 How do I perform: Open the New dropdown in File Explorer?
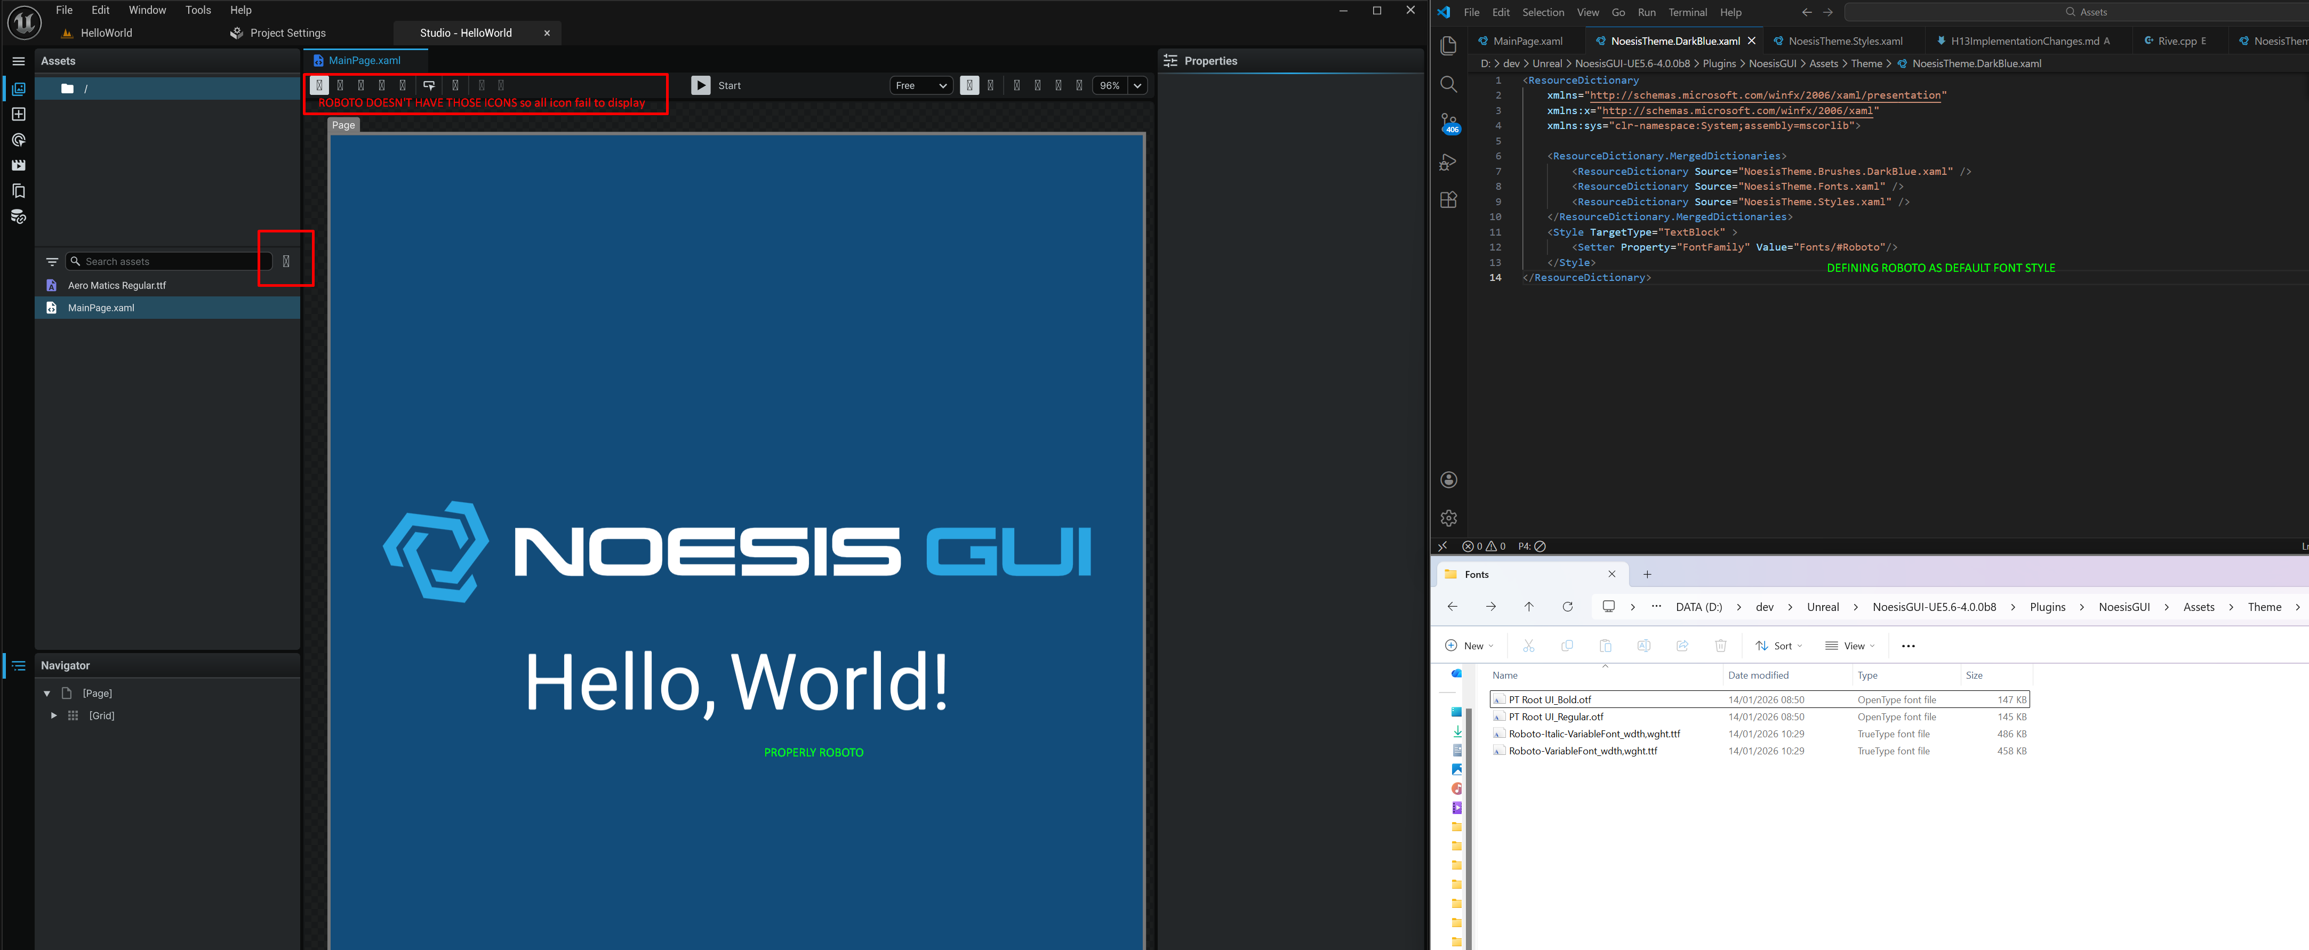coord(1469,645)
